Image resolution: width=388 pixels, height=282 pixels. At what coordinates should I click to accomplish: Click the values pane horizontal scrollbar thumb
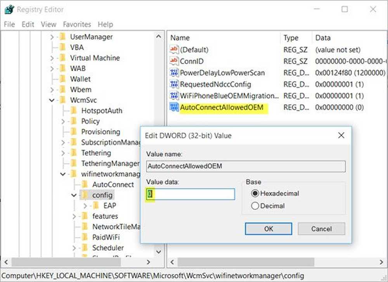[x=246, y=262]
